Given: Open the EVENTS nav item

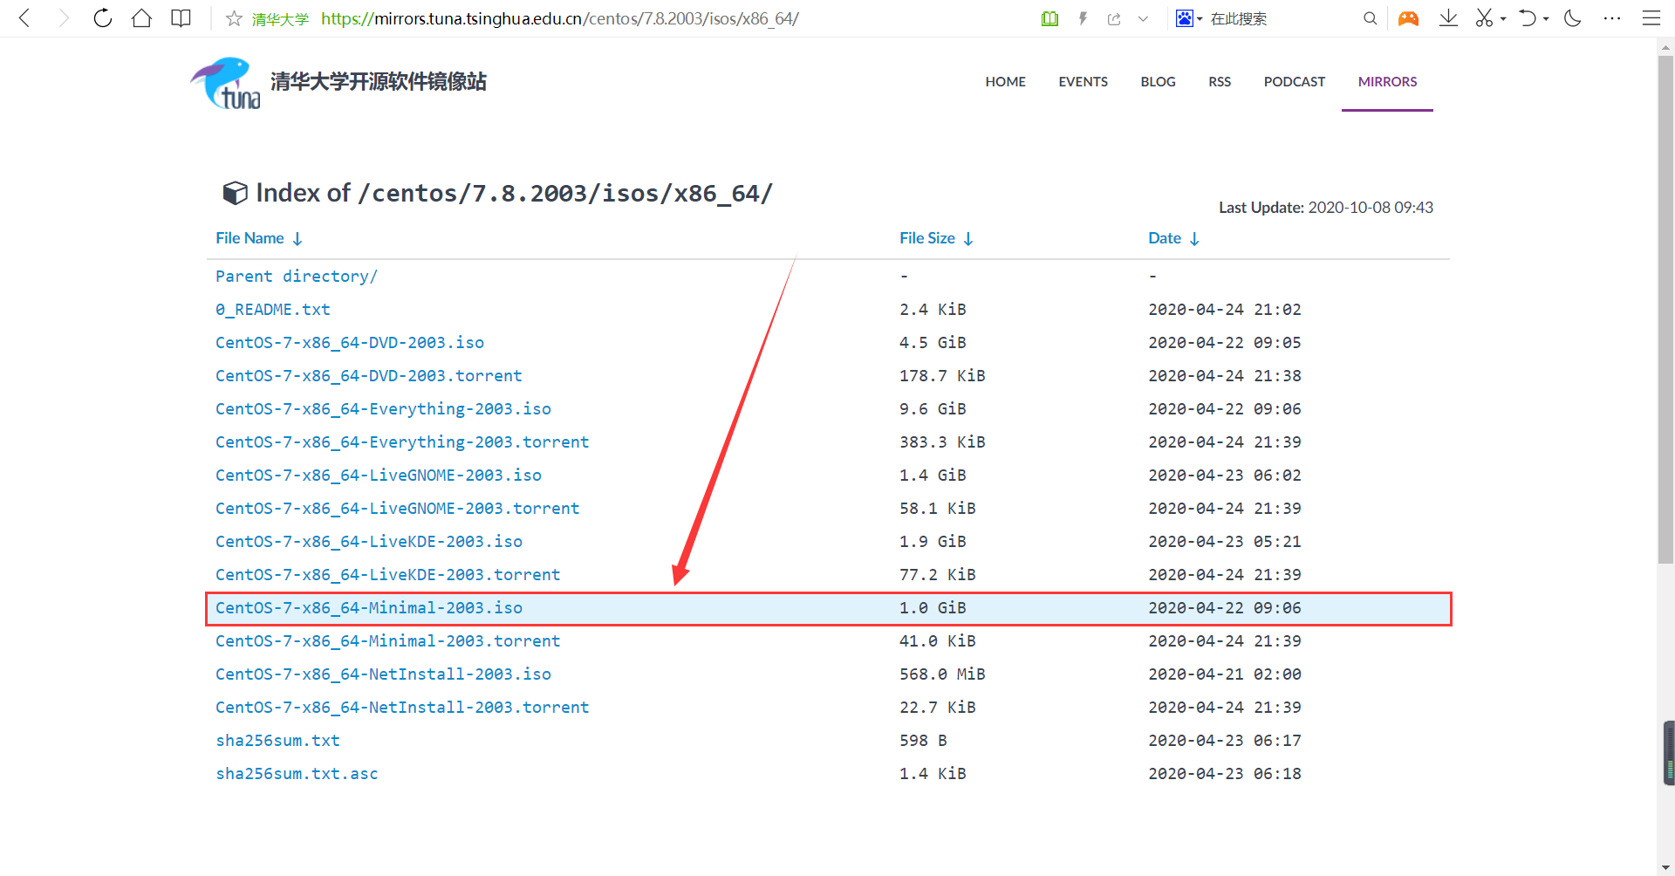Looking at the screenshot, I should (1083, 82).
